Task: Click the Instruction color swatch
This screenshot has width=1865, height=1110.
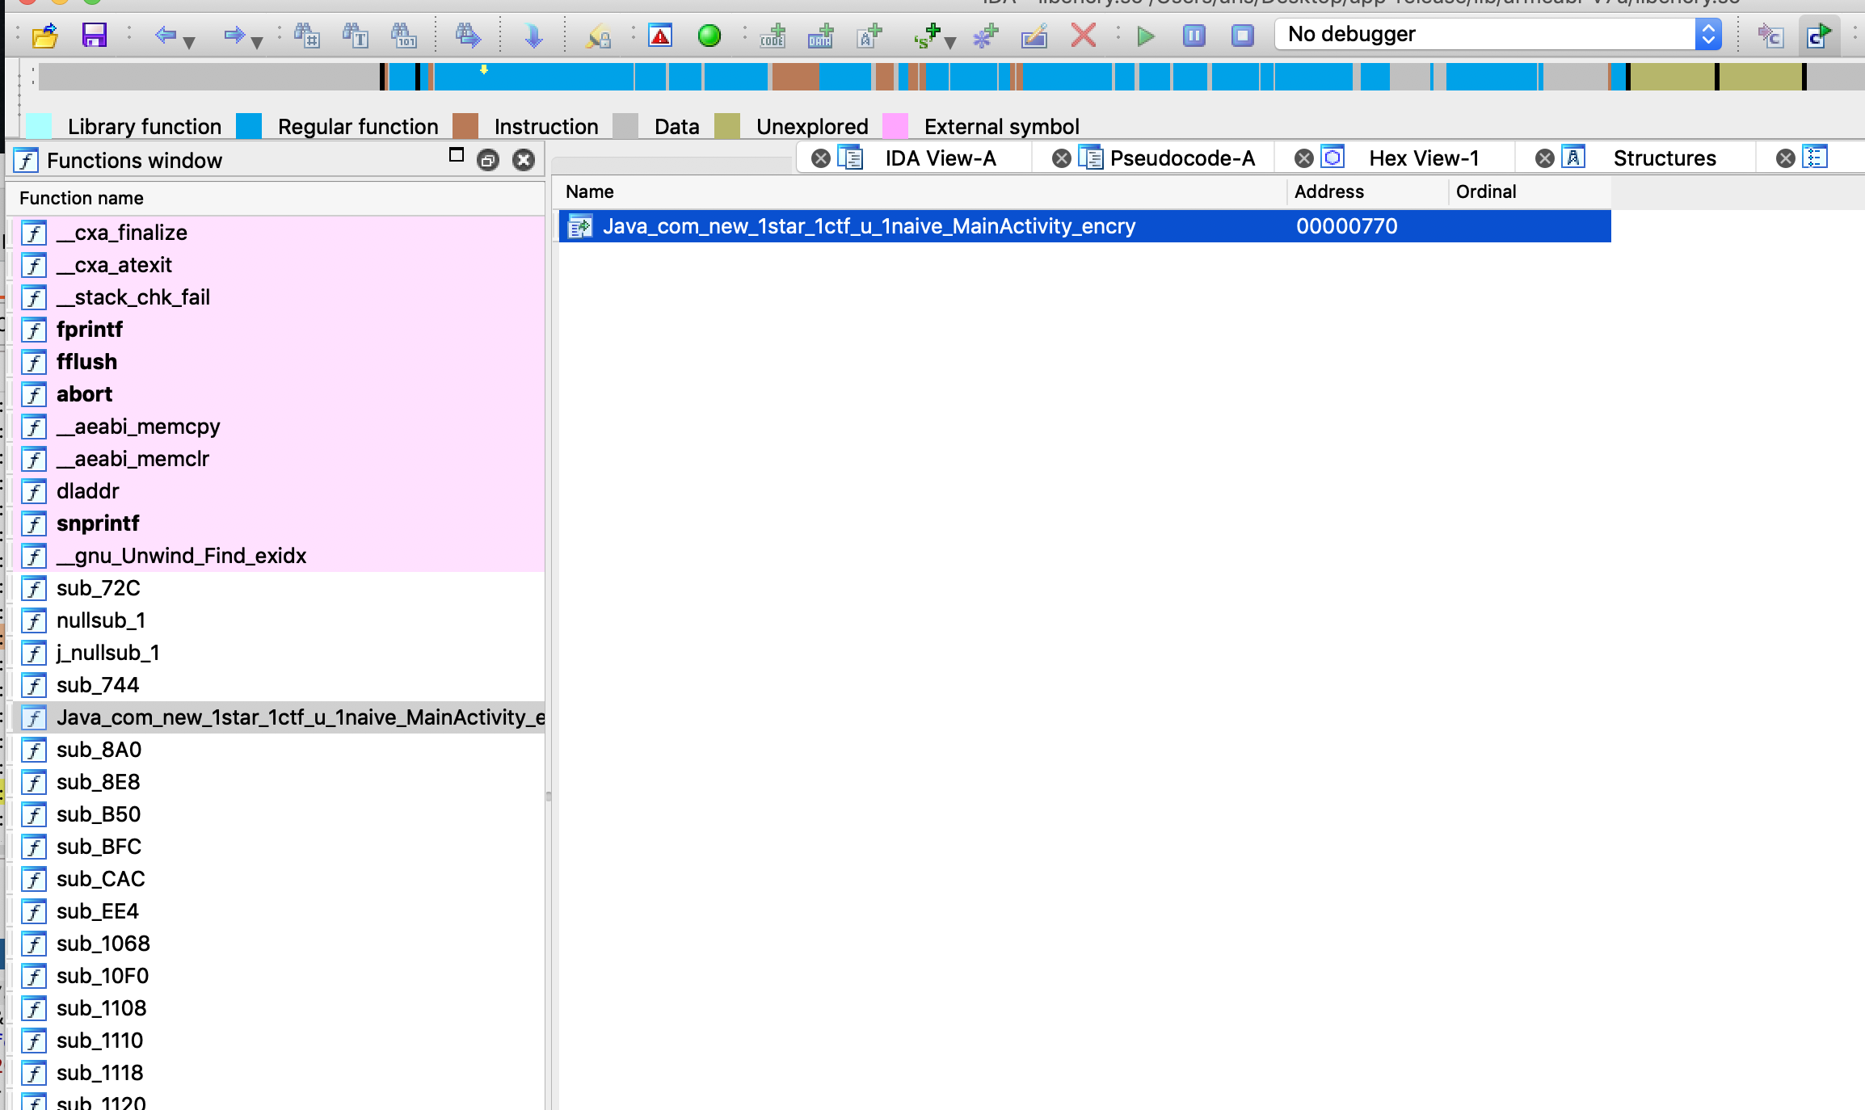Action: tap(465, 126)
